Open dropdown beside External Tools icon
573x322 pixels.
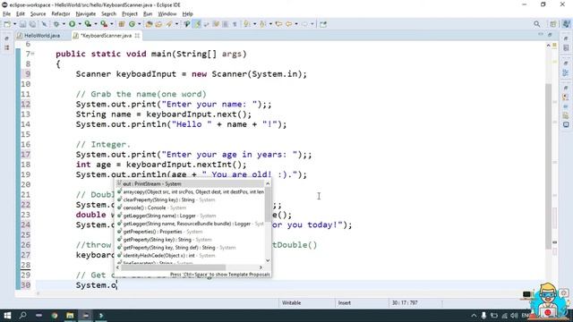coord(111,24)
